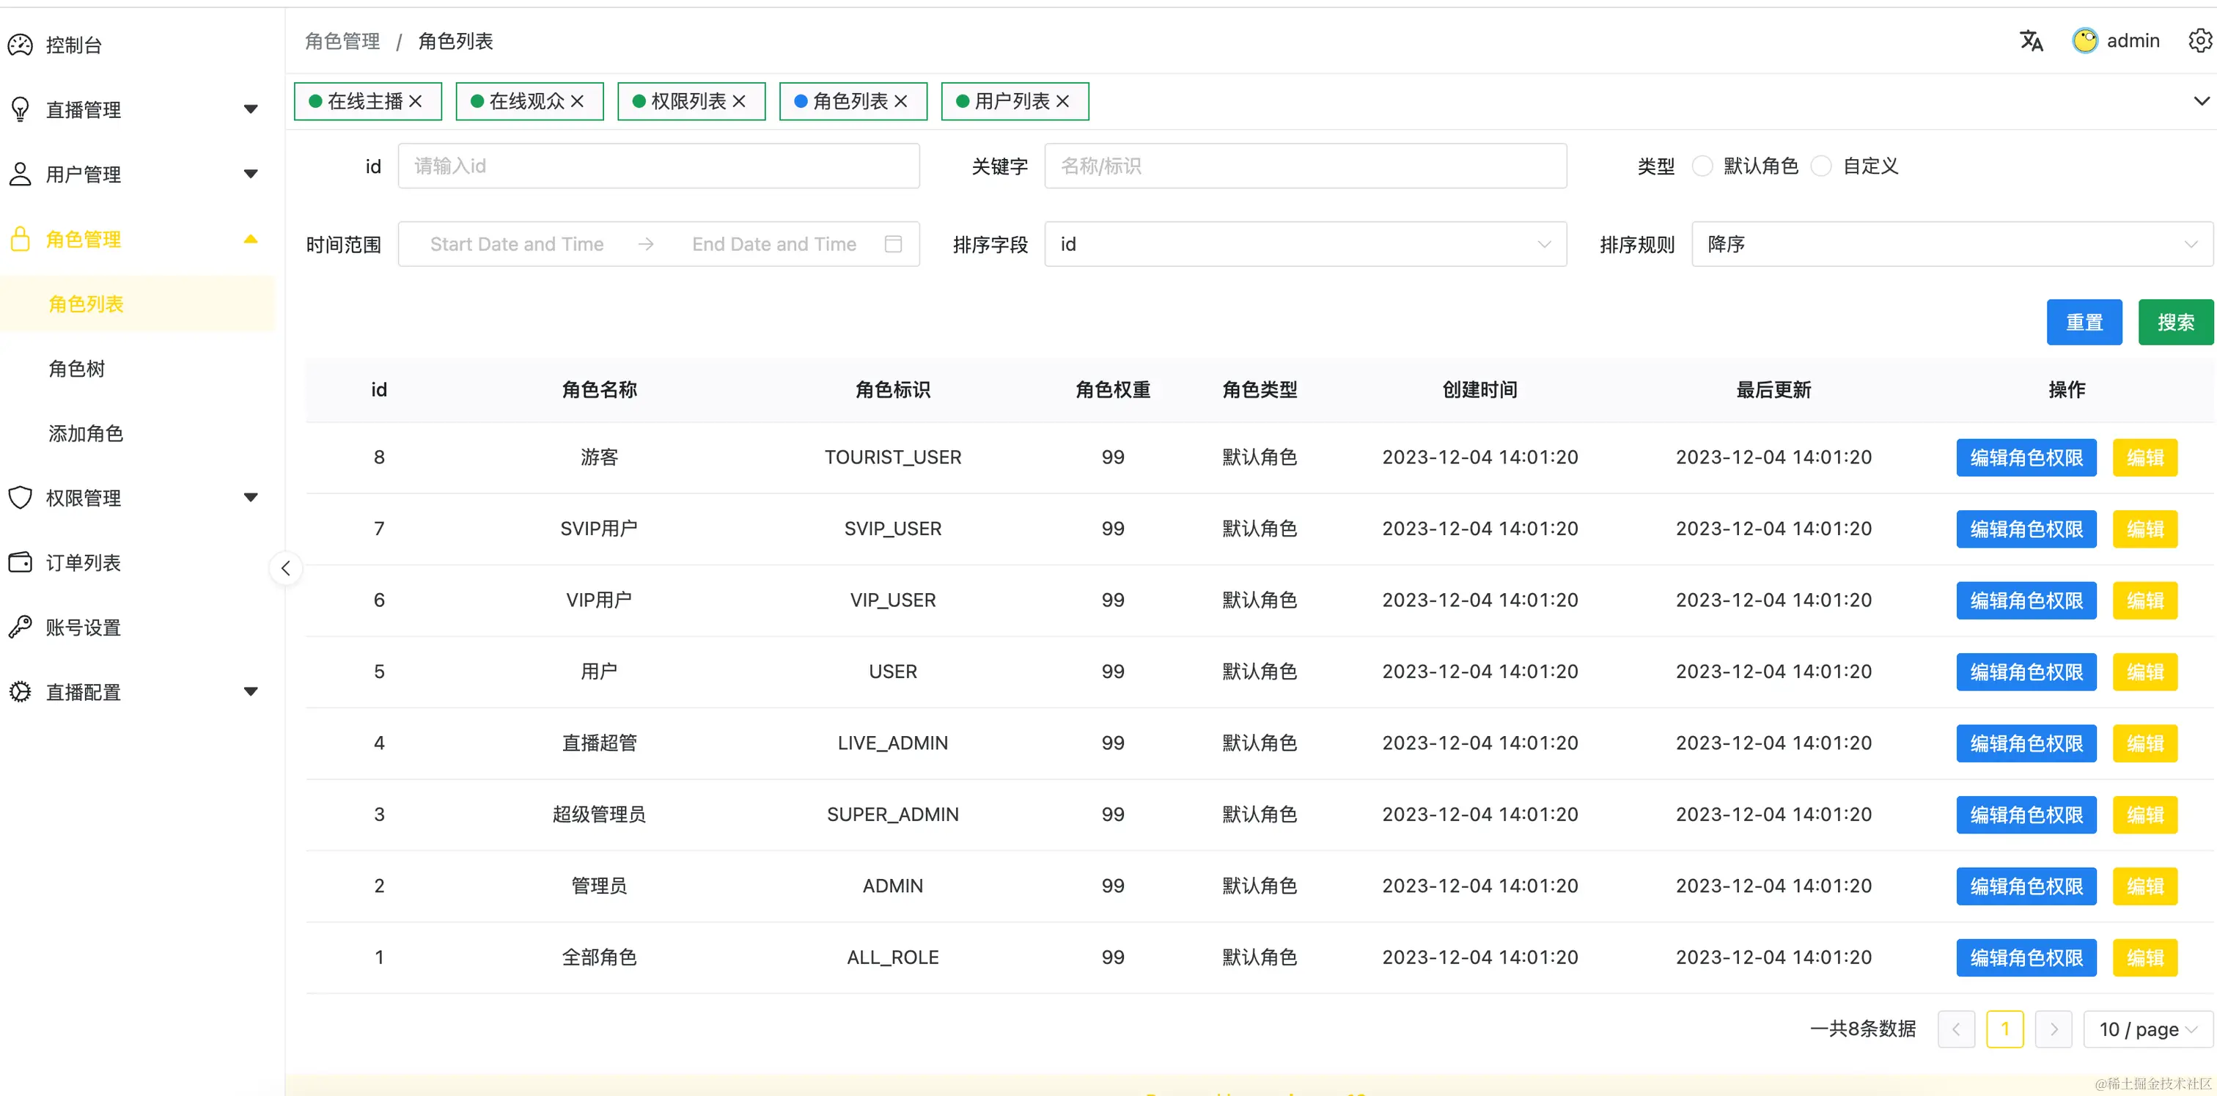Collapse the 角色管理 menu

coord(251,238)
